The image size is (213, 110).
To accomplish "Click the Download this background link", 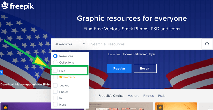I will 26,85.
